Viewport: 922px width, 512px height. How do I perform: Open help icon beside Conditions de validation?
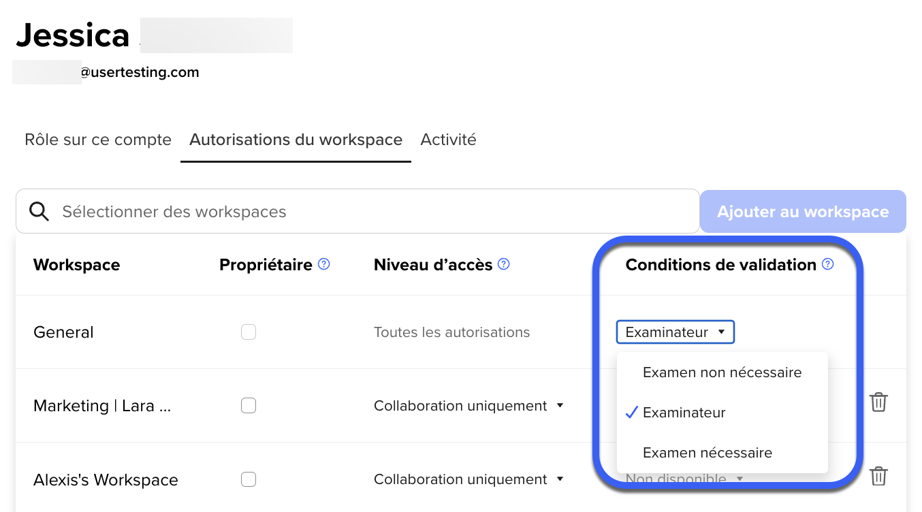[x=828, y=264]
